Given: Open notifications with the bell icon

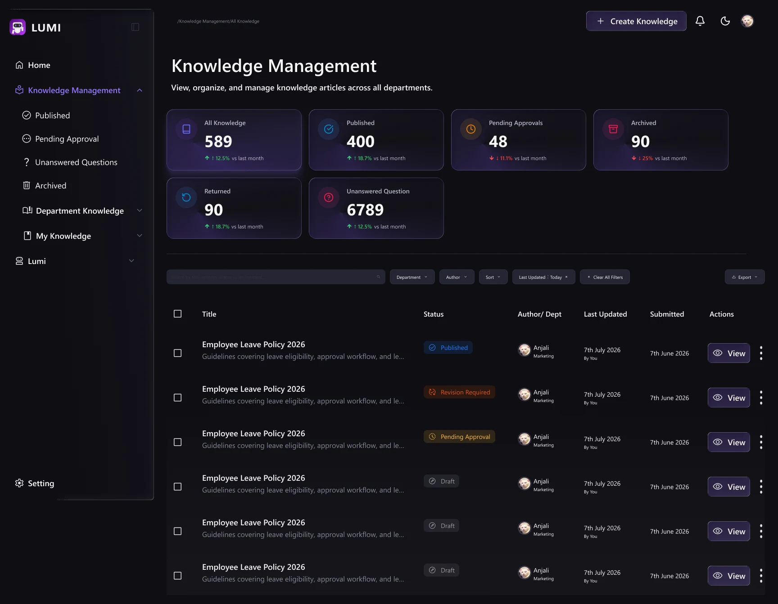Looking at the screenshot, I should point(700,21).
